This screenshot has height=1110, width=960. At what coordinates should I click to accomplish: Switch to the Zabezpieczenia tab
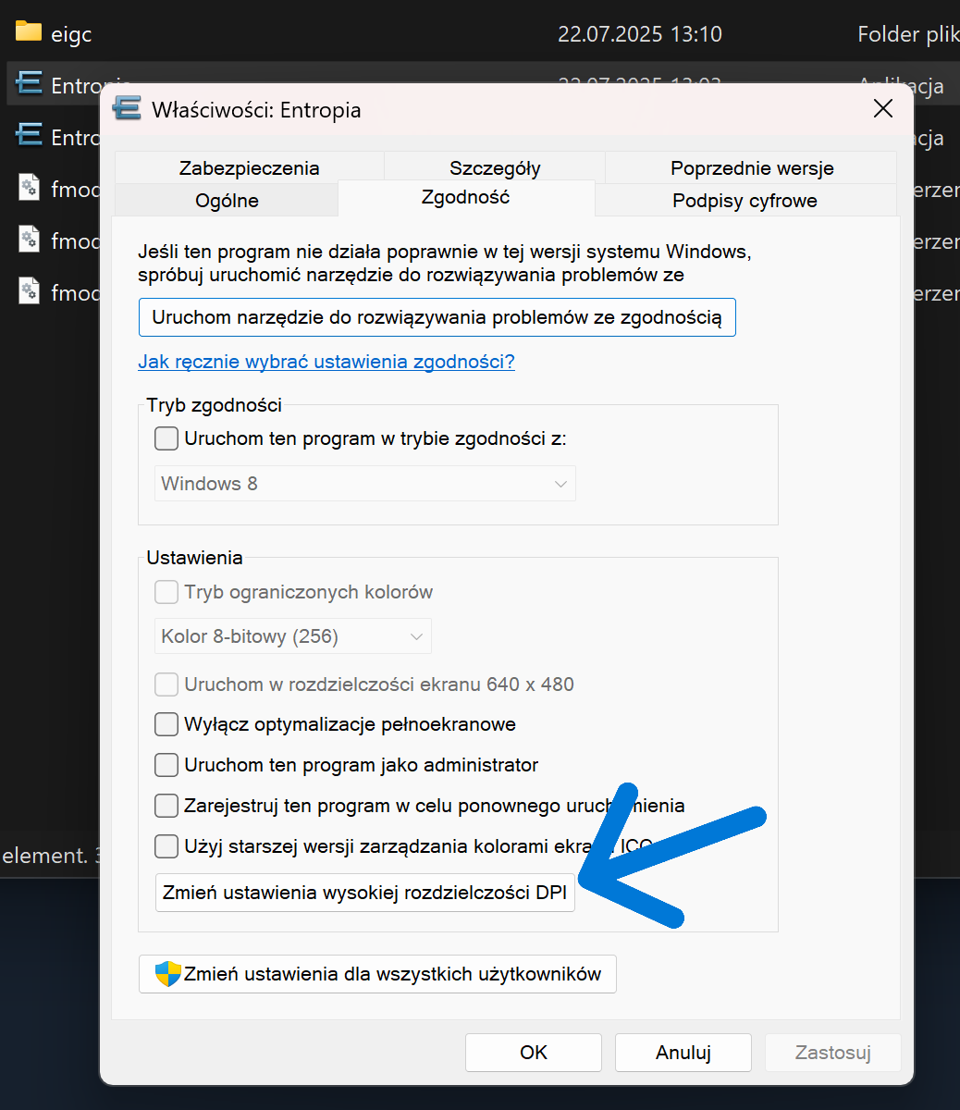coord(249,167)
